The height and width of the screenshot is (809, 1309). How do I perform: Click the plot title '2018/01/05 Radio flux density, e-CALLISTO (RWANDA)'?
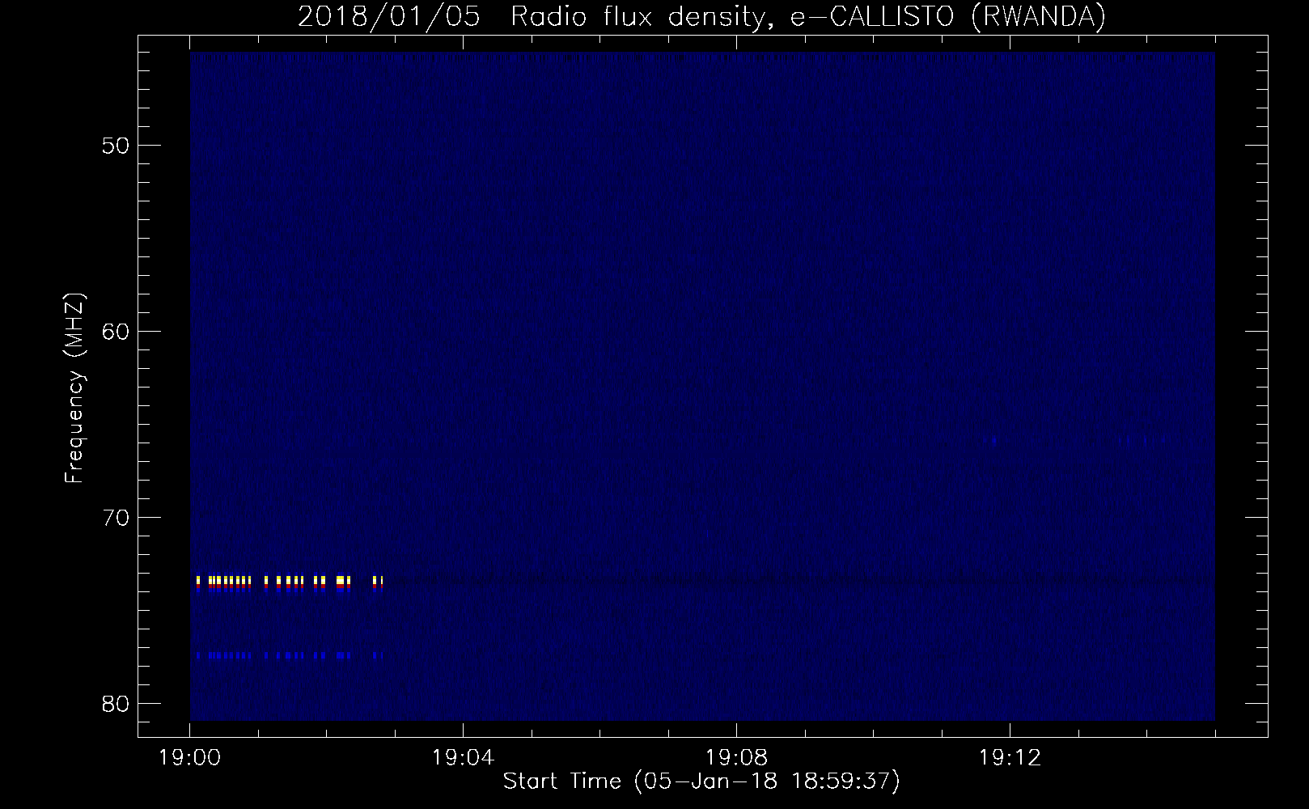(x=701, y=16)
